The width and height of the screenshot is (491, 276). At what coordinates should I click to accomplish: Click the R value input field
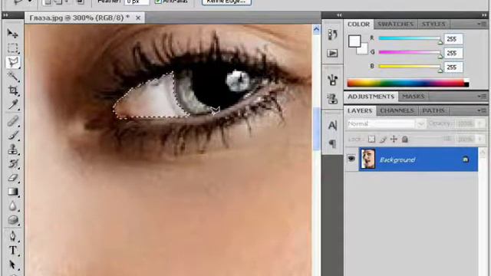click(453, 39)
